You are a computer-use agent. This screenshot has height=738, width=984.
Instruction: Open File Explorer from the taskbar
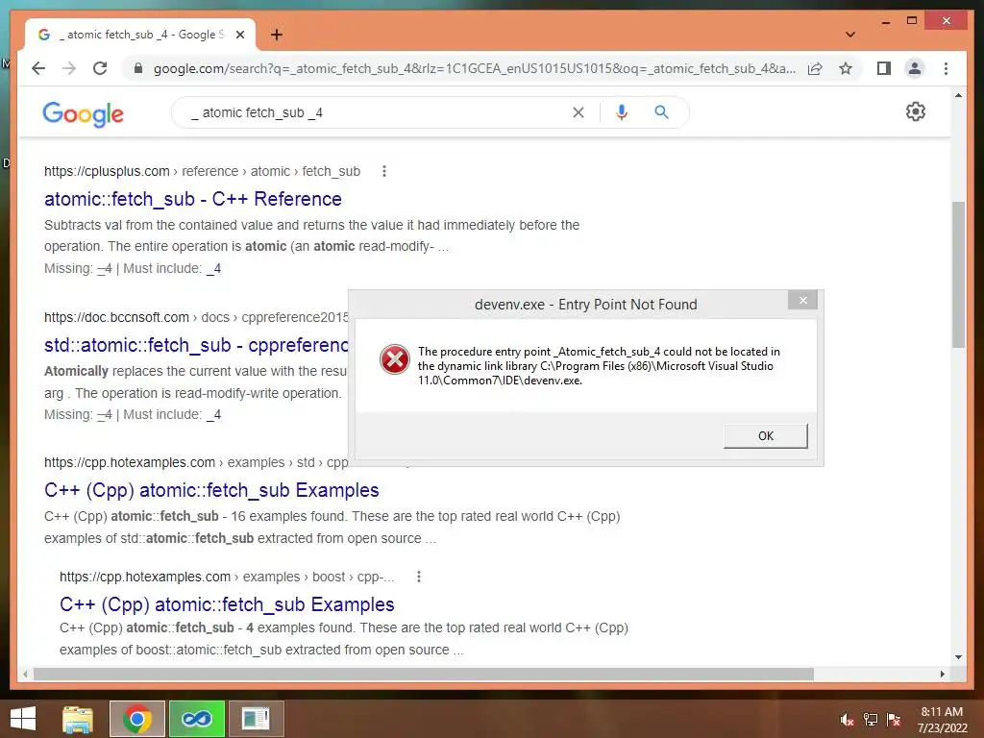coord(78,719)
